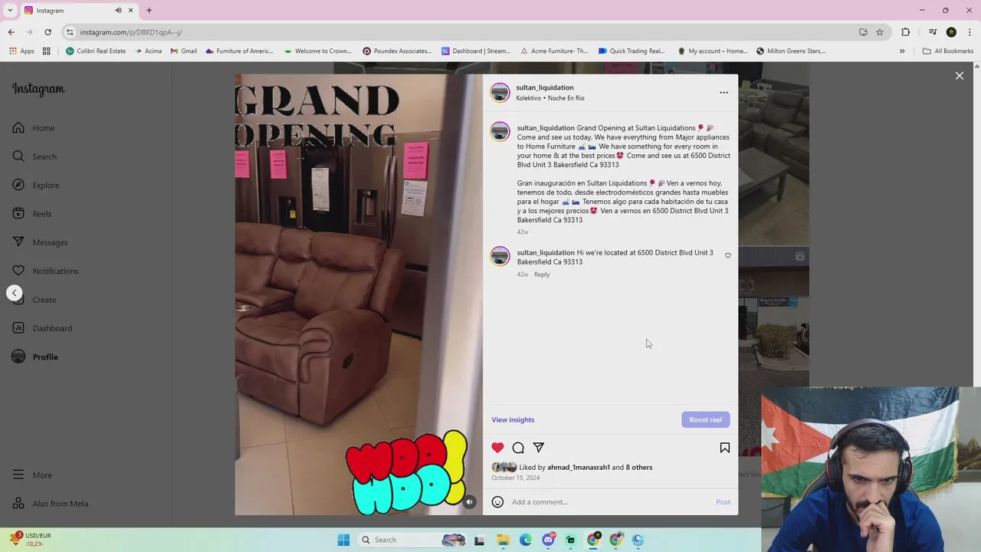
Task: Mute the Instagram tab audio icon
Action: click(x=118, y=11)
